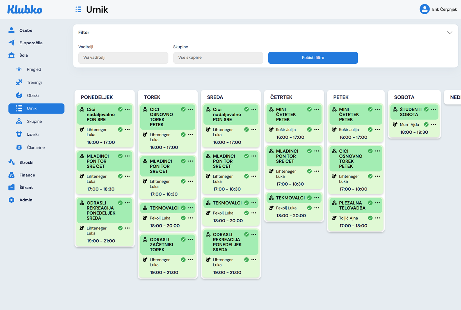
Task: Click the Klubko logo
Action: click(x=25, y=10)
